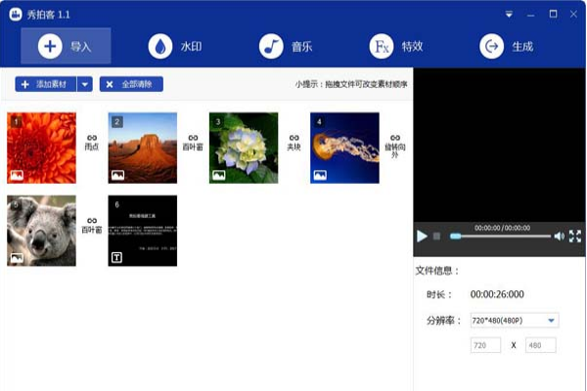Maximize the 秀拍客 window

[553, 15]
